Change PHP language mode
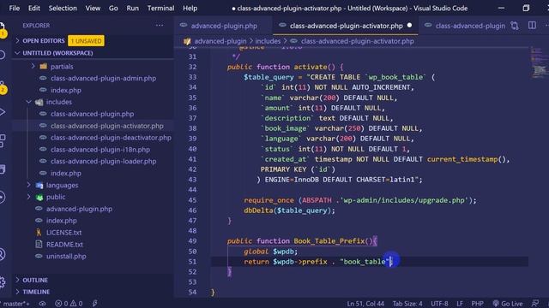This screenshot has width=549, height=308. (x=477, y=304)
